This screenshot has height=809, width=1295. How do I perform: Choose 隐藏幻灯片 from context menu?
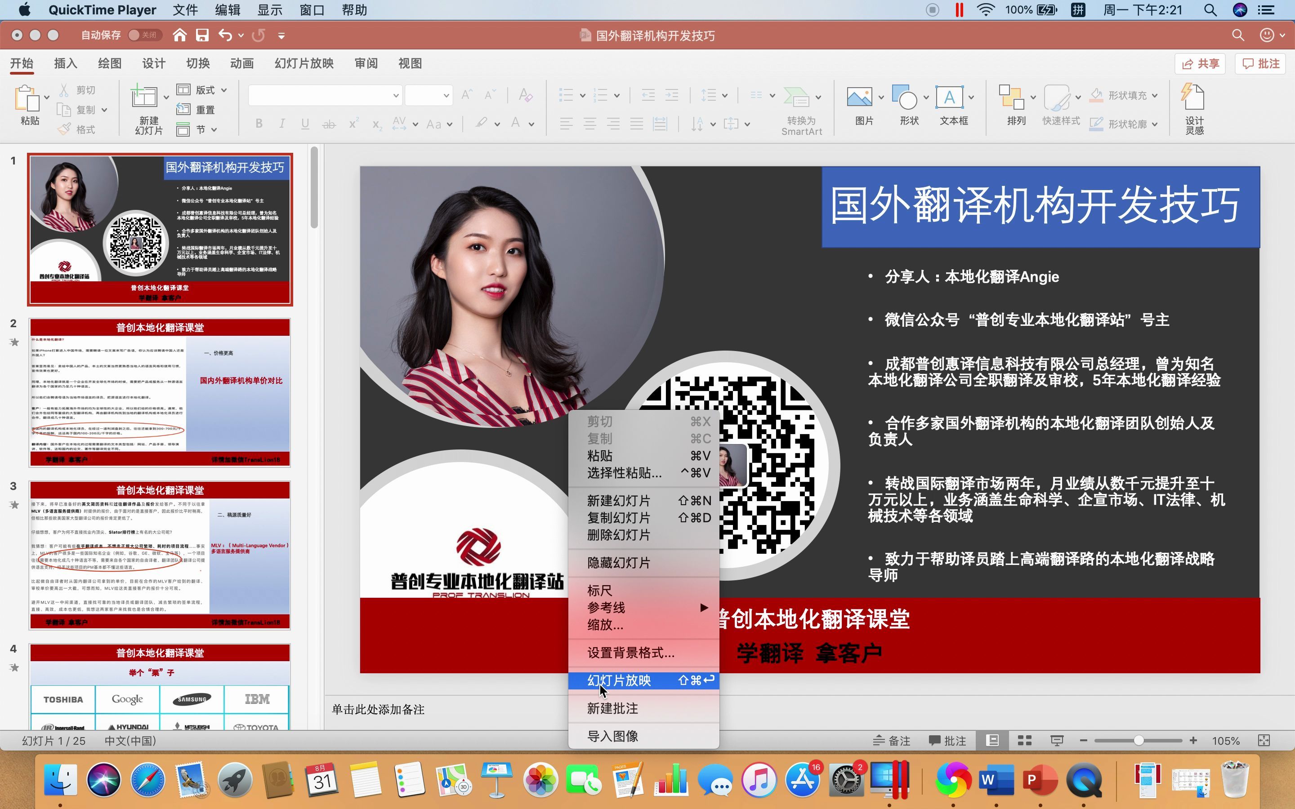pos(644,563)
